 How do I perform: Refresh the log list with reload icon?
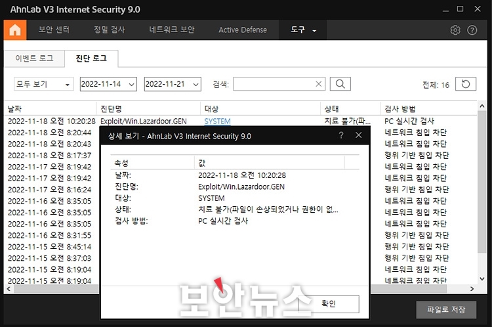pyautogui.click(x=466, y=84)
